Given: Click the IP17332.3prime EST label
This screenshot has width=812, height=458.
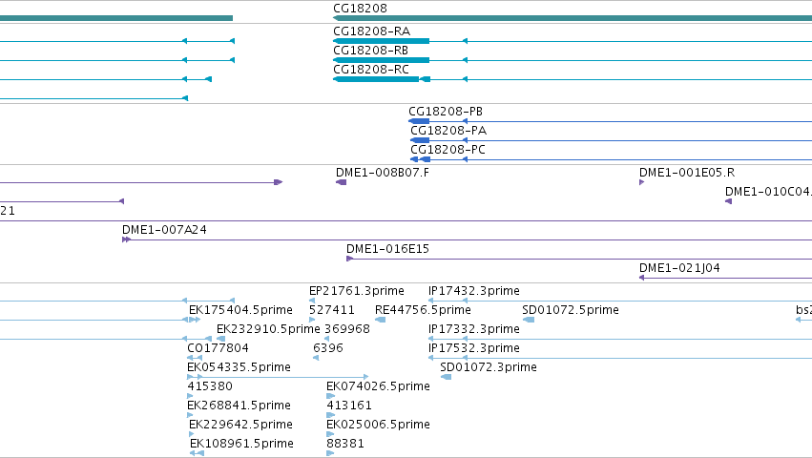Looking at the screenshot, I should (x=474, y=329).
